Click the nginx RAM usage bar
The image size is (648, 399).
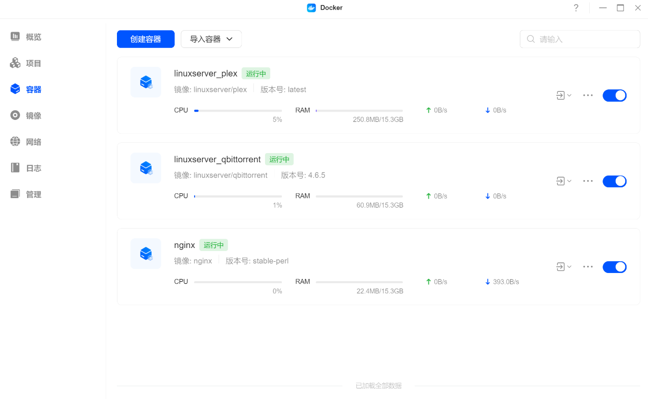(359, 282)
